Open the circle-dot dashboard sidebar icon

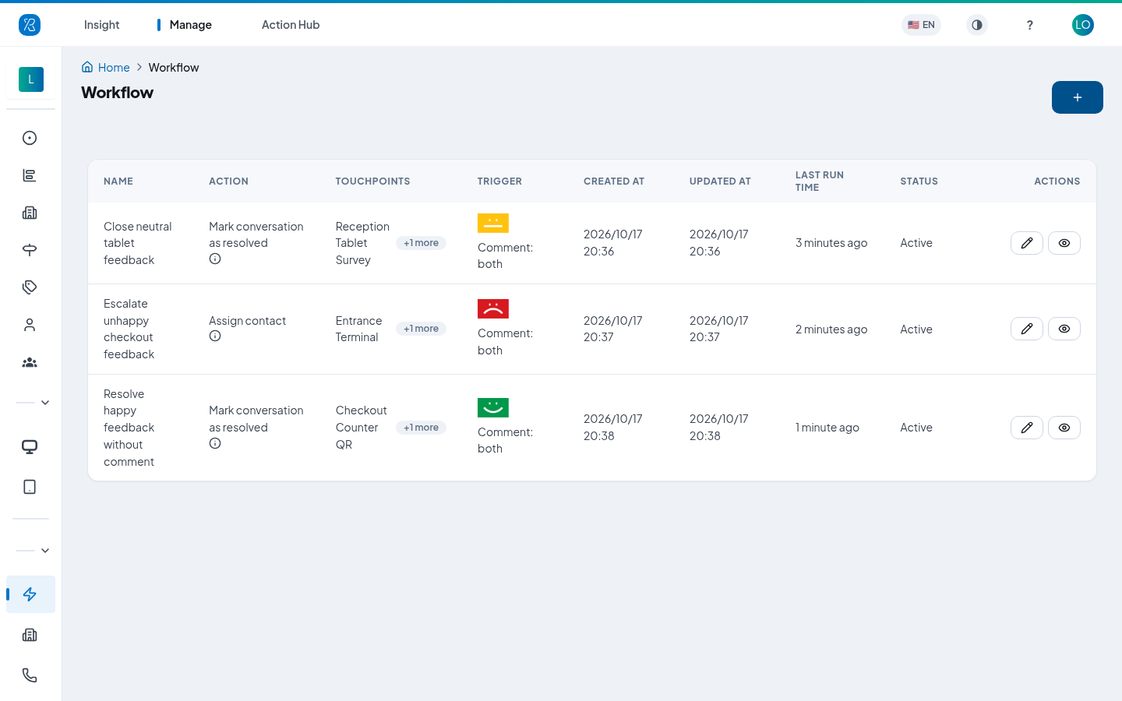(x=30, y=138)
